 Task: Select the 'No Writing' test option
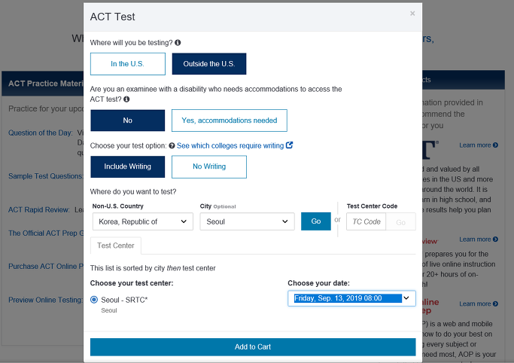click(209, 166)
